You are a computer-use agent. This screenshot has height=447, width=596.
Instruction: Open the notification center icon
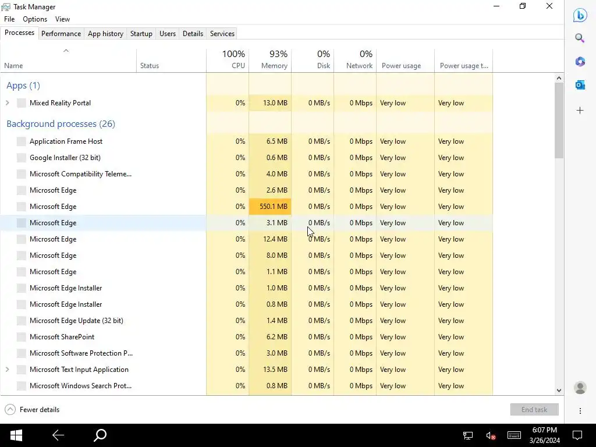click(577, 435)
